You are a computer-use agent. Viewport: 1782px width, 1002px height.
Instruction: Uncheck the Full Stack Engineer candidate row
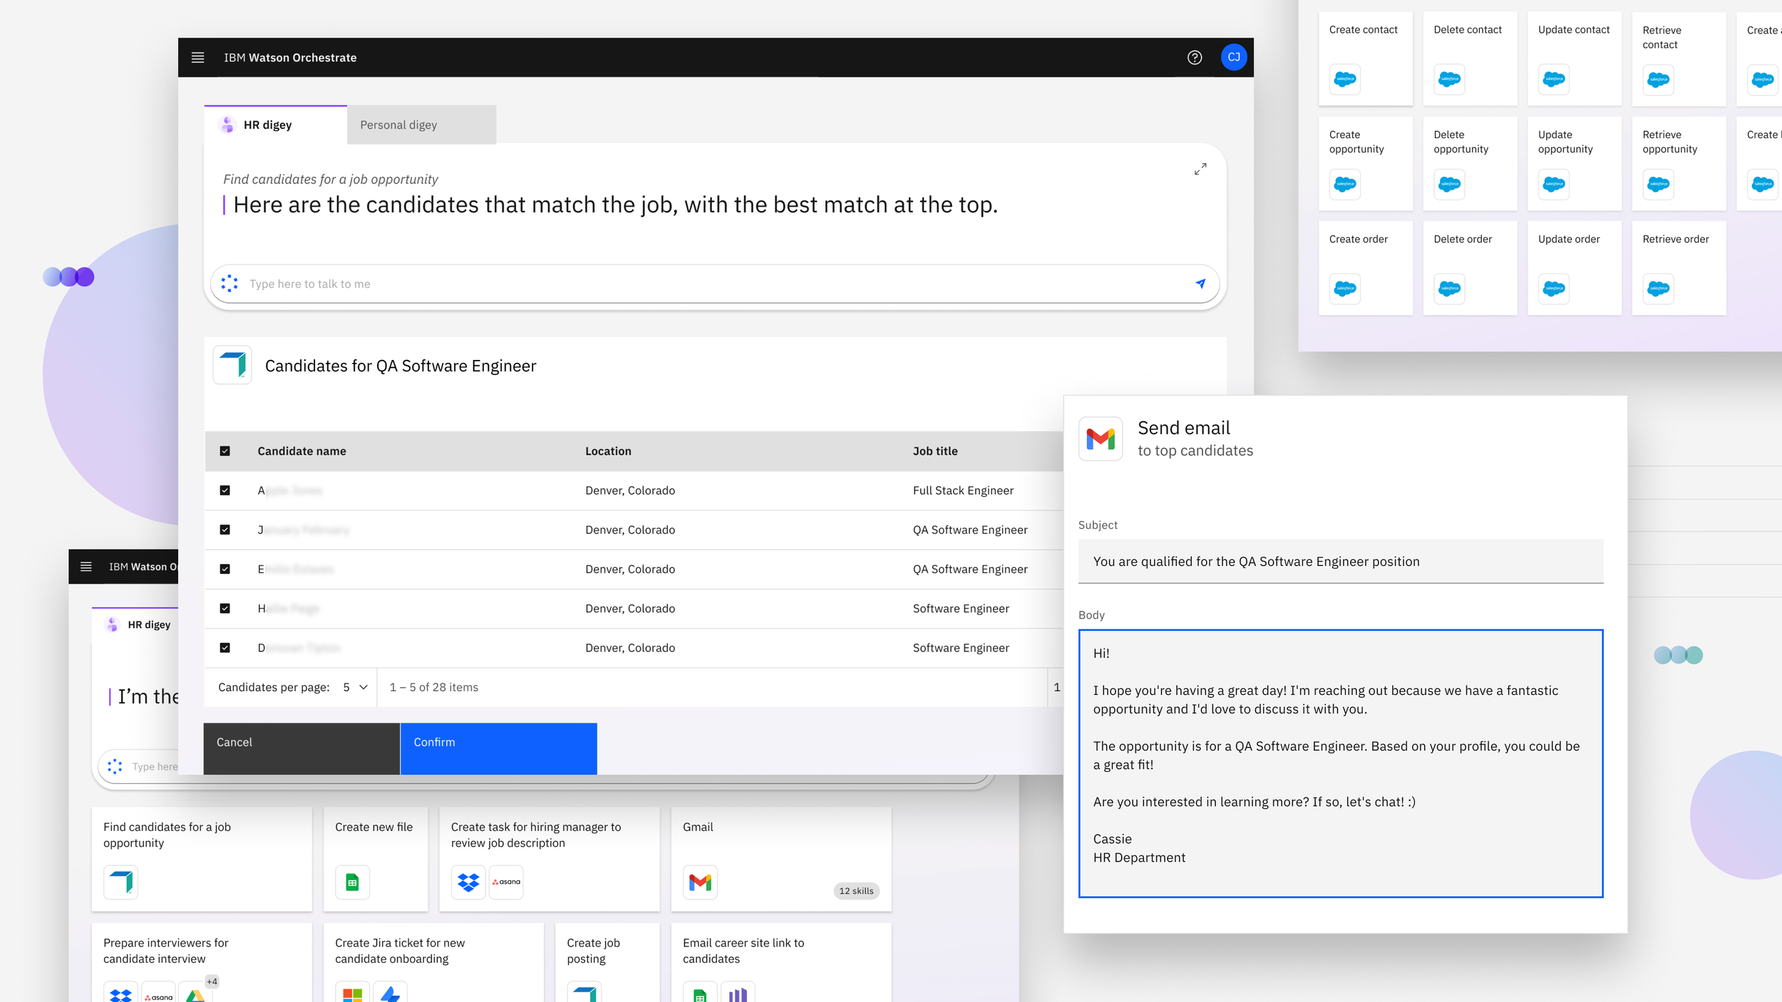coord(225,490)
